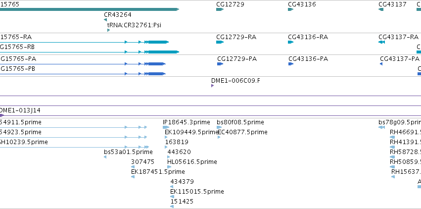The height and width of the screenshot is (209, 421).
Task: Select the tRNA:CR32761:Psi feature label
Action: pyautogui.click(x=134, y=25)
